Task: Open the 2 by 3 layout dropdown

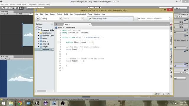Action: pos(180,8)
